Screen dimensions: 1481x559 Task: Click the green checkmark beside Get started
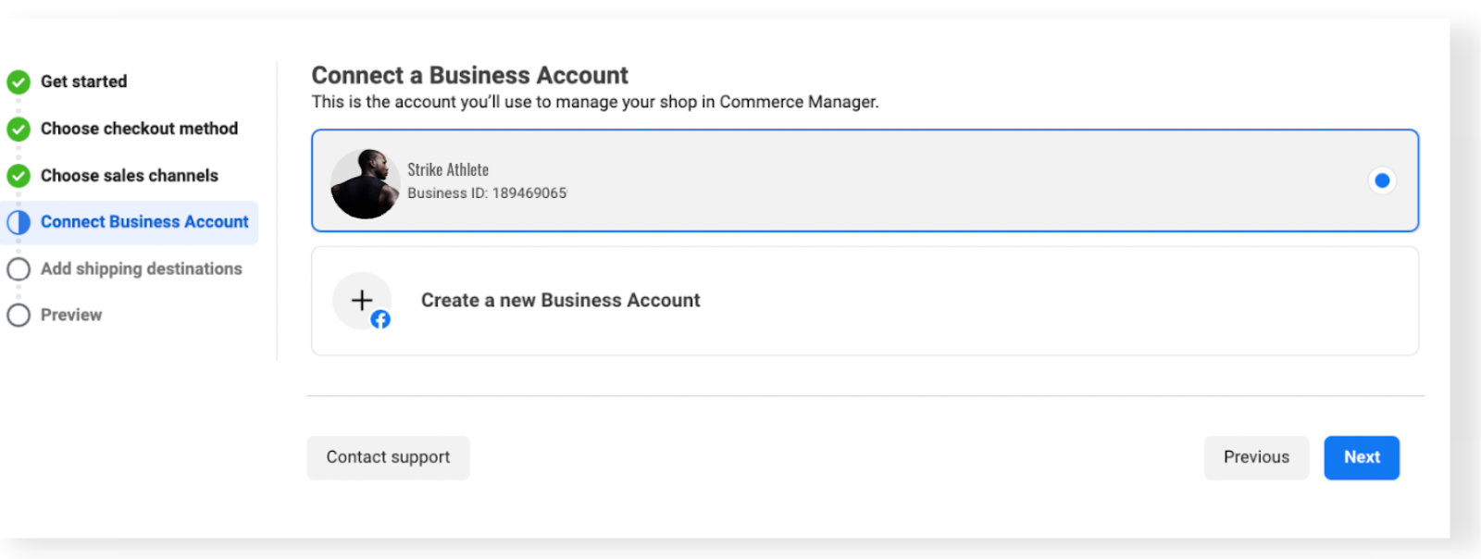(x=19, y=82)
